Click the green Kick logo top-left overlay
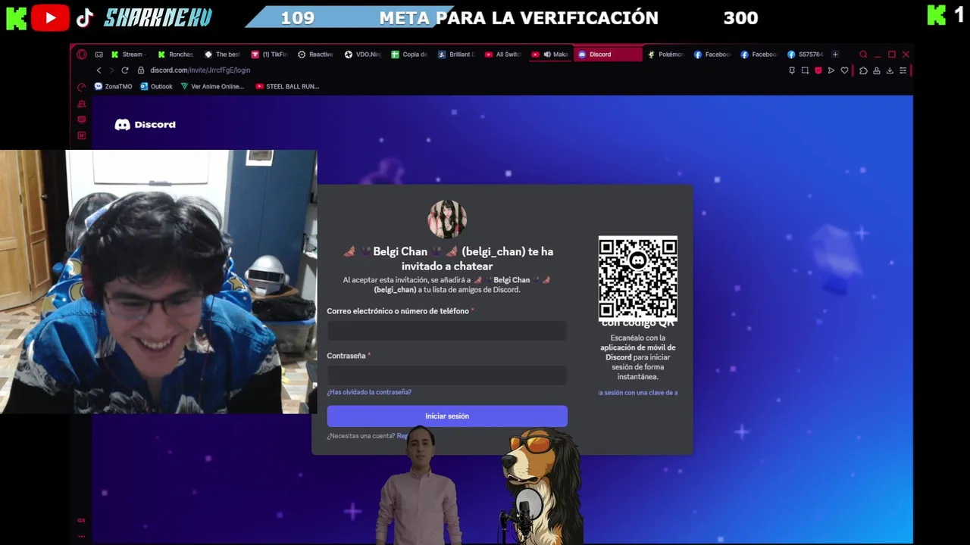The image size is (970, 545). click(x=15, y=17)
